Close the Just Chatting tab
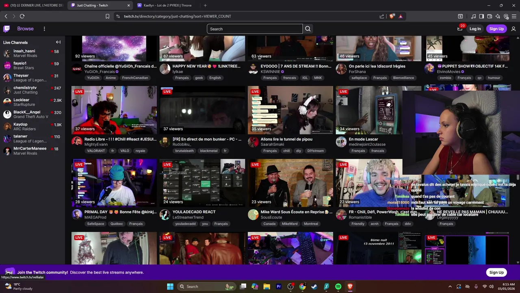The height and width of the screenshot is (293, 520). tap(129, 5)
